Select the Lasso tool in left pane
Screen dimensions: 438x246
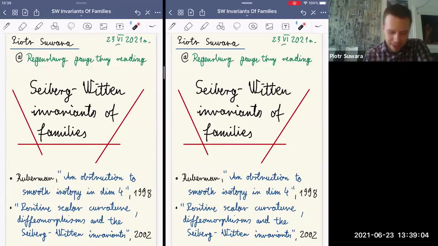click(71, 26)
